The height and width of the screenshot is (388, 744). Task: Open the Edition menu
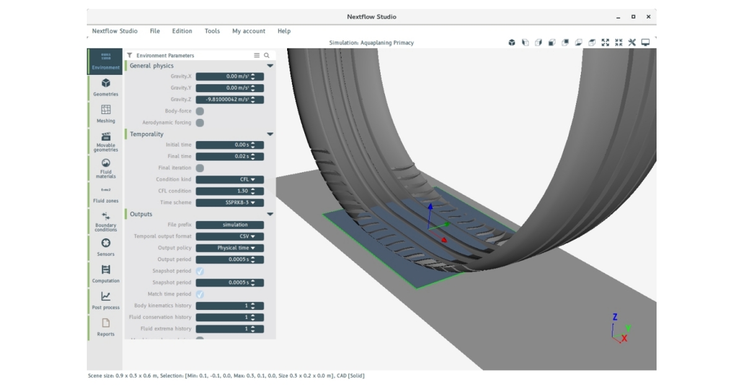click(182, 31)
